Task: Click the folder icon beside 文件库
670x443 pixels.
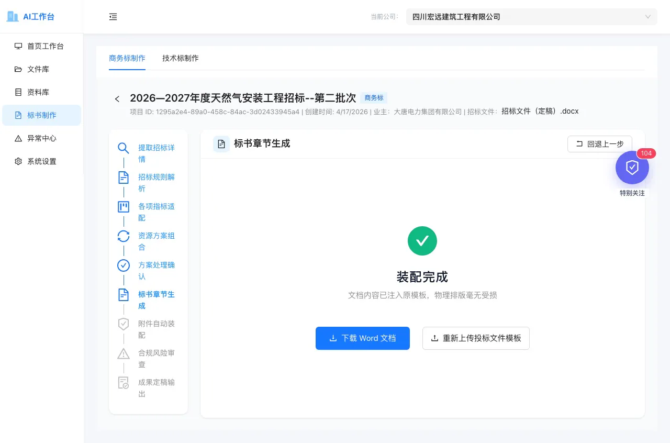Action: pos(18,69)
